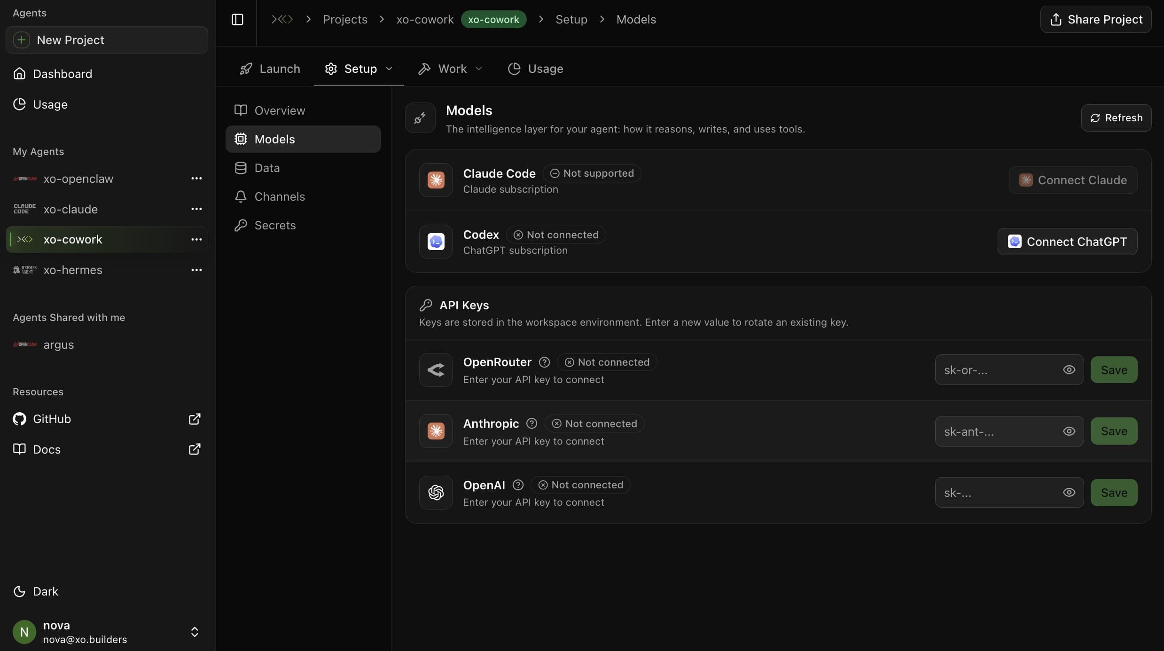This screenshot has width=1164, height=651.
Task: Open Usage in the left sidebar
Action: pos(107,104)
